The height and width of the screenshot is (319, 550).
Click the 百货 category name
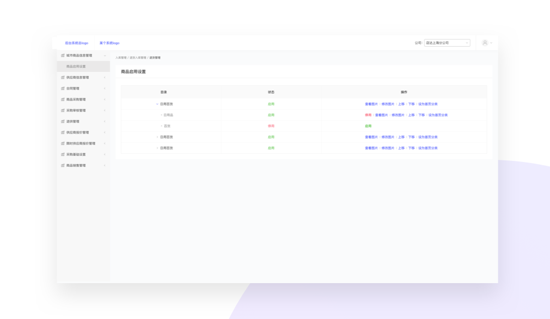(167, 126)
